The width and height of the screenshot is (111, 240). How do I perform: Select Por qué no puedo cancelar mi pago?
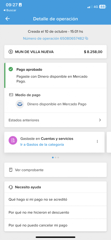55,225
